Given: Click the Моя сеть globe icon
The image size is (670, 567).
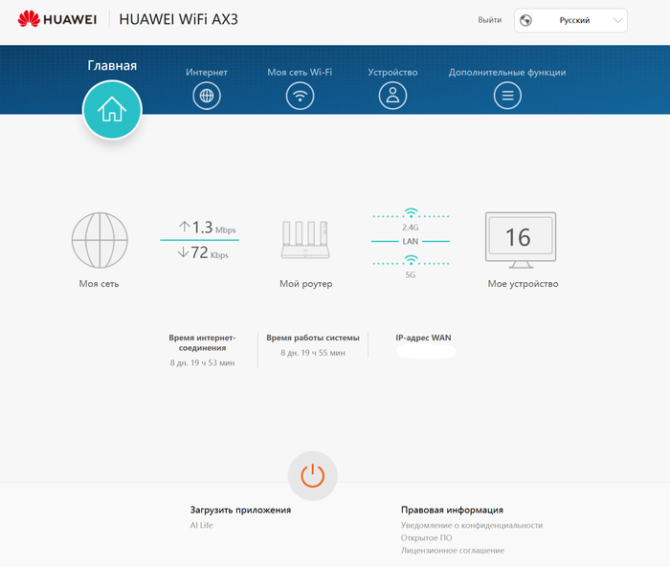Looking at the screenshot, I should pos(100,239).
